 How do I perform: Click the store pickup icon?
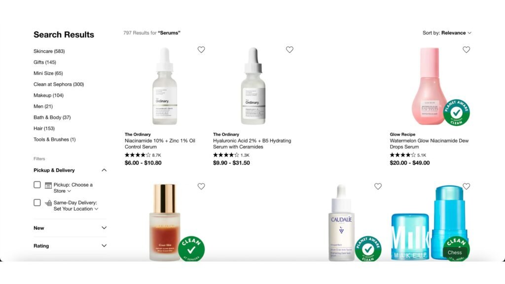pos(48,185)
